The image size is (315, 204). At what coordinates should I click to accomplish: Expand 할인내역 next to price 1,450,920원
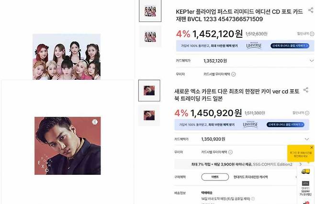tap(301, 113)
